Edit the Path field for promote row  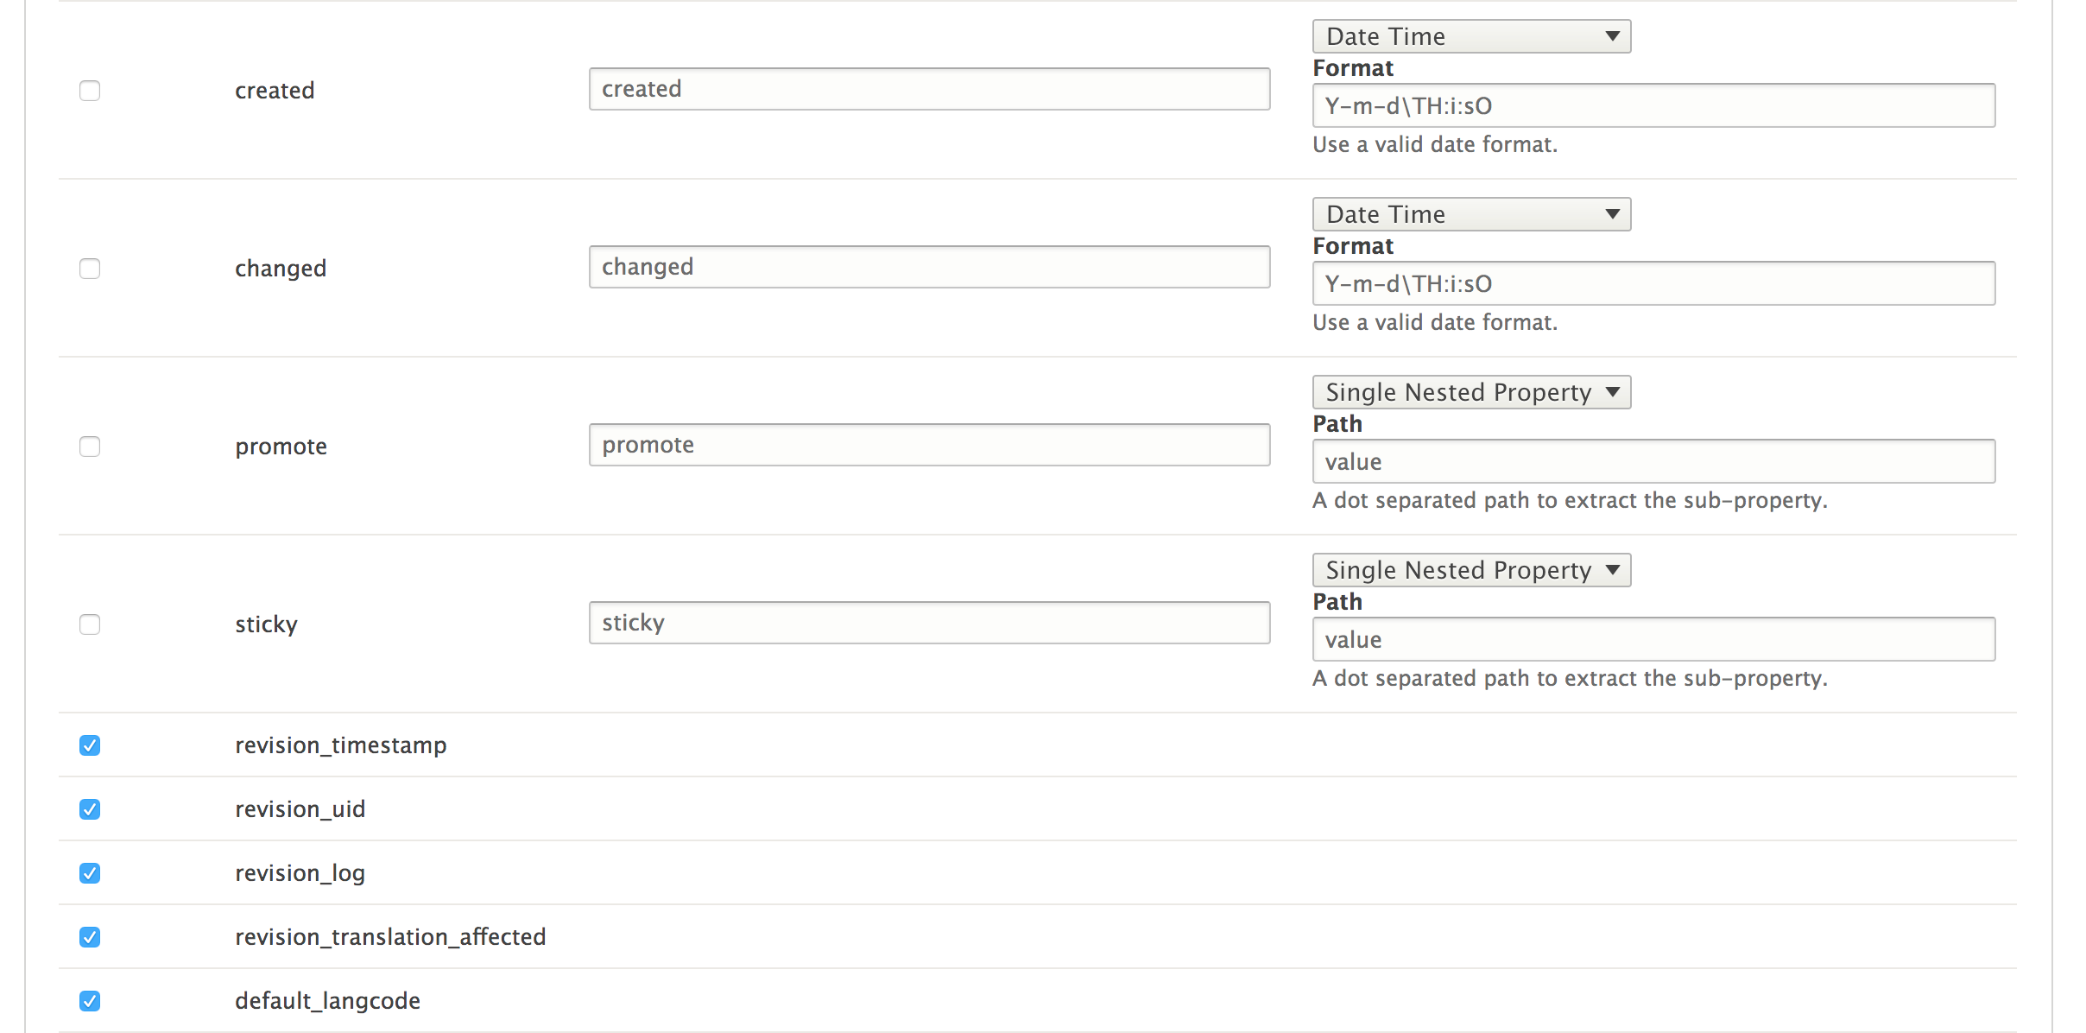tap(1653, 461)
